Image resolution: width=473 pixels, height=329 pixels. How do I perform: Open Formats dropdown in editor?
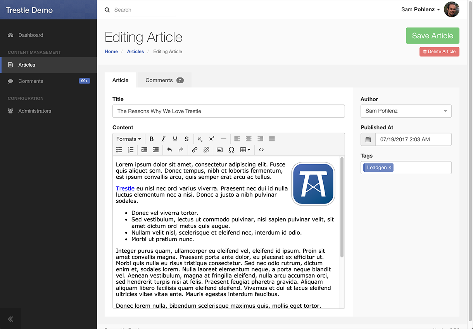point(129,139)
